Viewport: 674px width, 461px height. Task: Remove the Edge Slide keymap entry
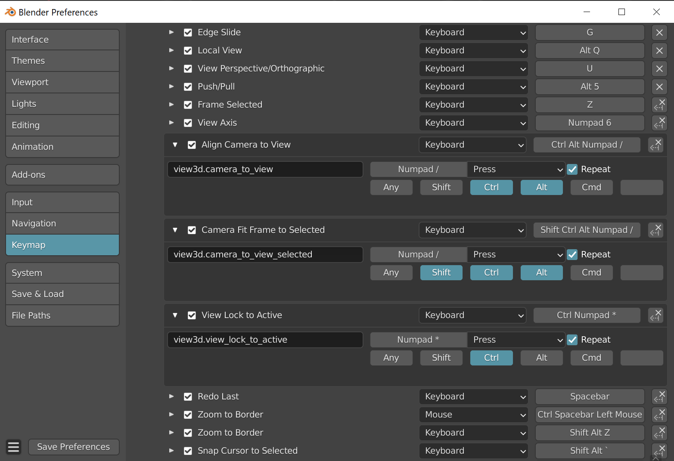pyautogui.click(x=659, y=33)
